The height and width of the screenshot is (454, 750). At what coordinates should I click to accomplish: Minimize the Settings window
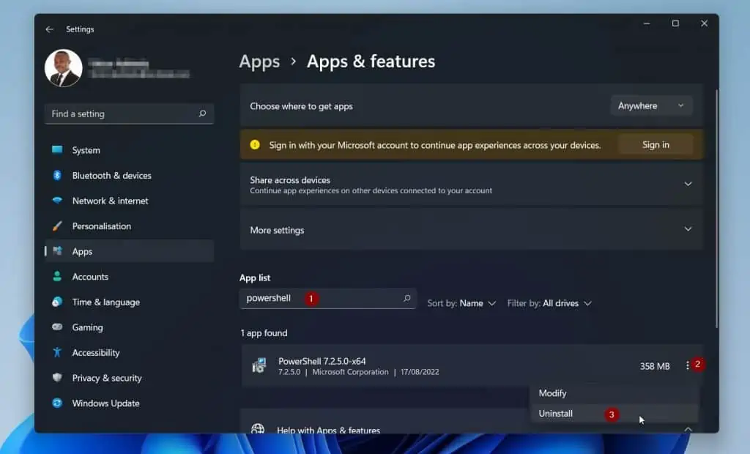point(647,23)
